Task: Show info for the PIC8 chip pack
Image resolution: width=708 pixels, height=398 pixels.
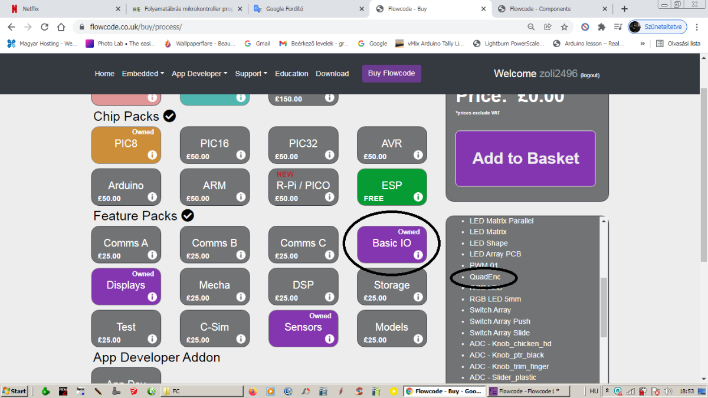Action: point(152,155)
